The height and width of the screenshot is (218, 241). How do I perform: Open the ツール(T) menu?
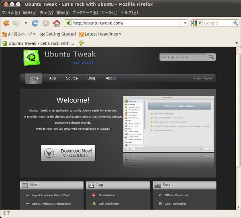109,12
